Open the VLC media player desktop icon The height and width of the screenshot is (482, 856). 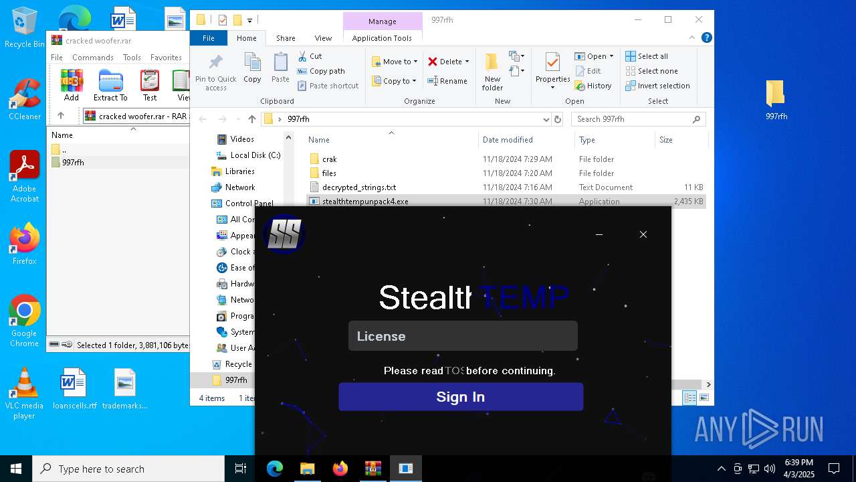tap(24, 394)
